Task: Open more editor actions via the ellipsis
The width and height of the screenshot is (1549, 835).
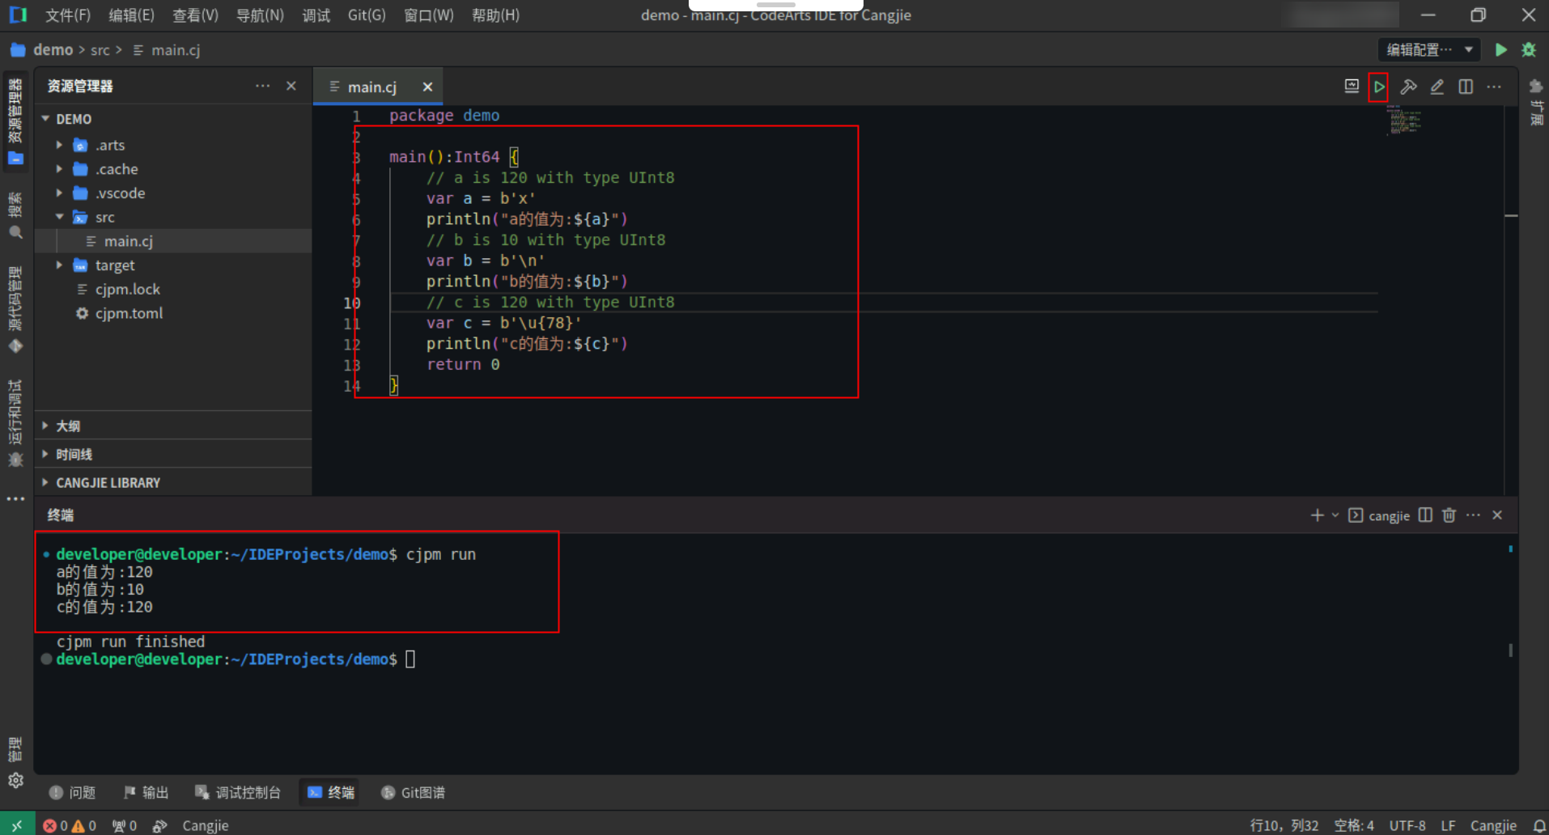Action: pos(1494,87)
